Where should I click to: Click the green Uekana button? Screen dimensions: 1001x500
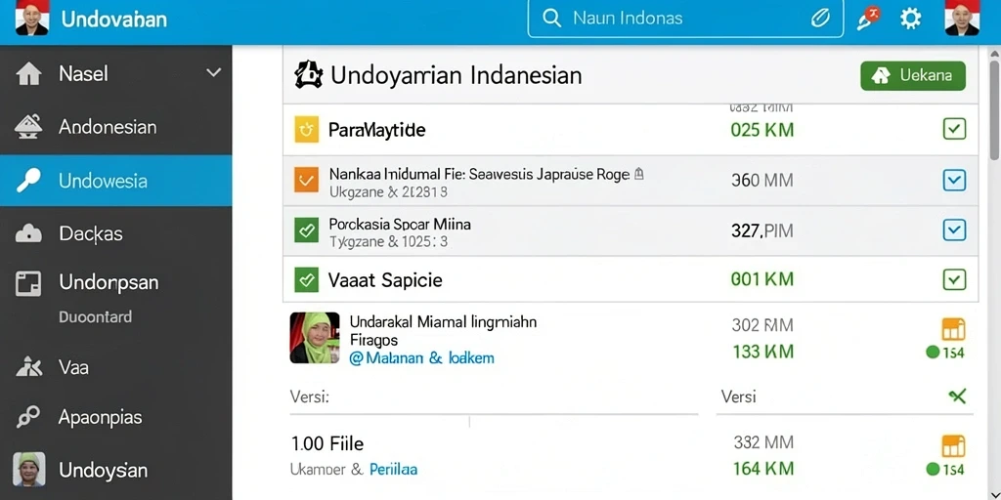tap(913, 76)
